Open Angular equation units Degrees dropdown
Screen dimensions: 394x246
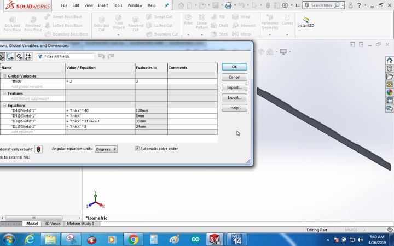tap(106, 149)
